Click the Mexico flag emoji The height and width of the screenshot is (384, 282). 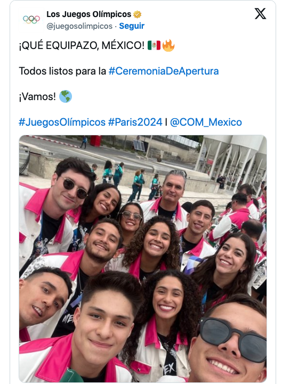pyautogui.click(x=154, y=46)
